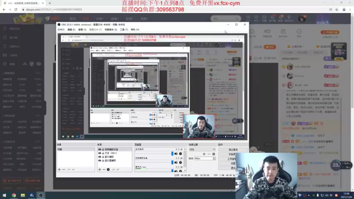This screenshot has width=354, height=199.
Task: Move source up in Sources panel
Action: point(114,169)
